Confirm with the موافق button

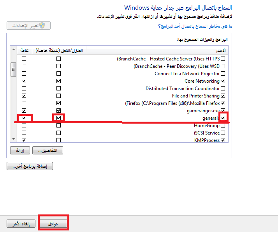[x=53, y=224]
